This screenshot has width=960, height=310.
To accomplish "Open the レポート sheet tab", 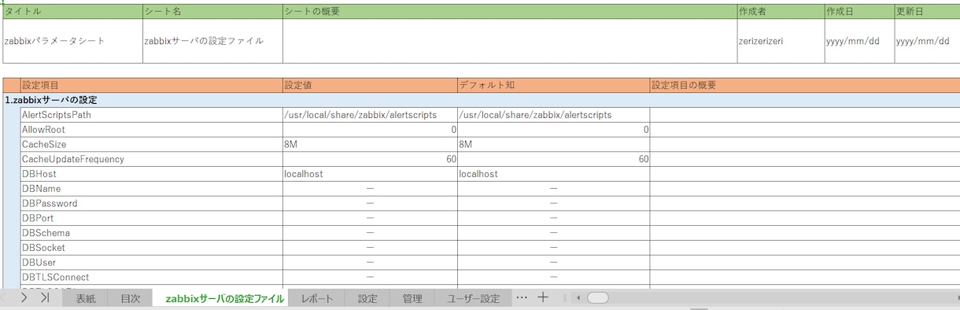I will click(317, 299).
